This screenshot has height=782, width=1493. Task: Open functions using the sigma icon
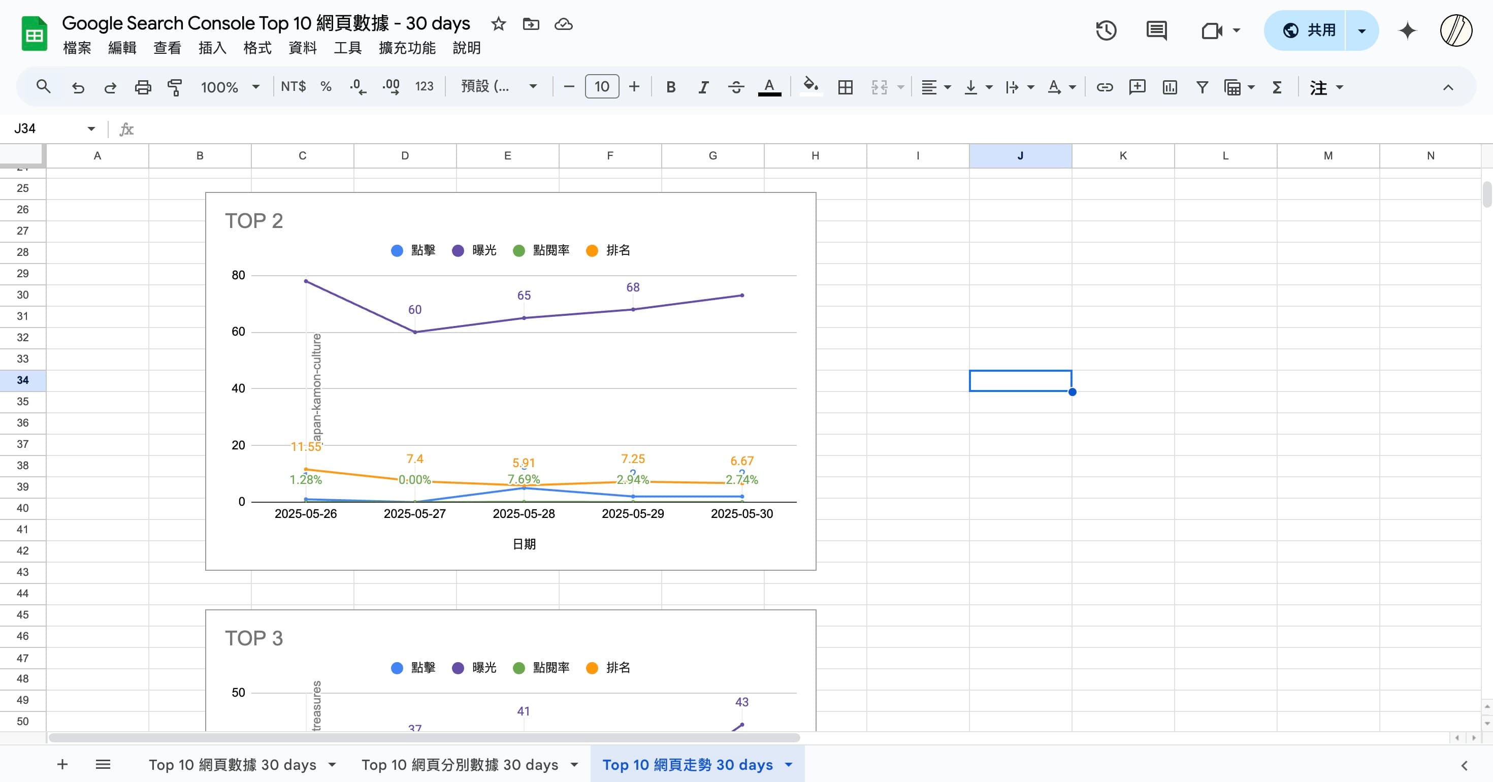tap(1277, 87)
